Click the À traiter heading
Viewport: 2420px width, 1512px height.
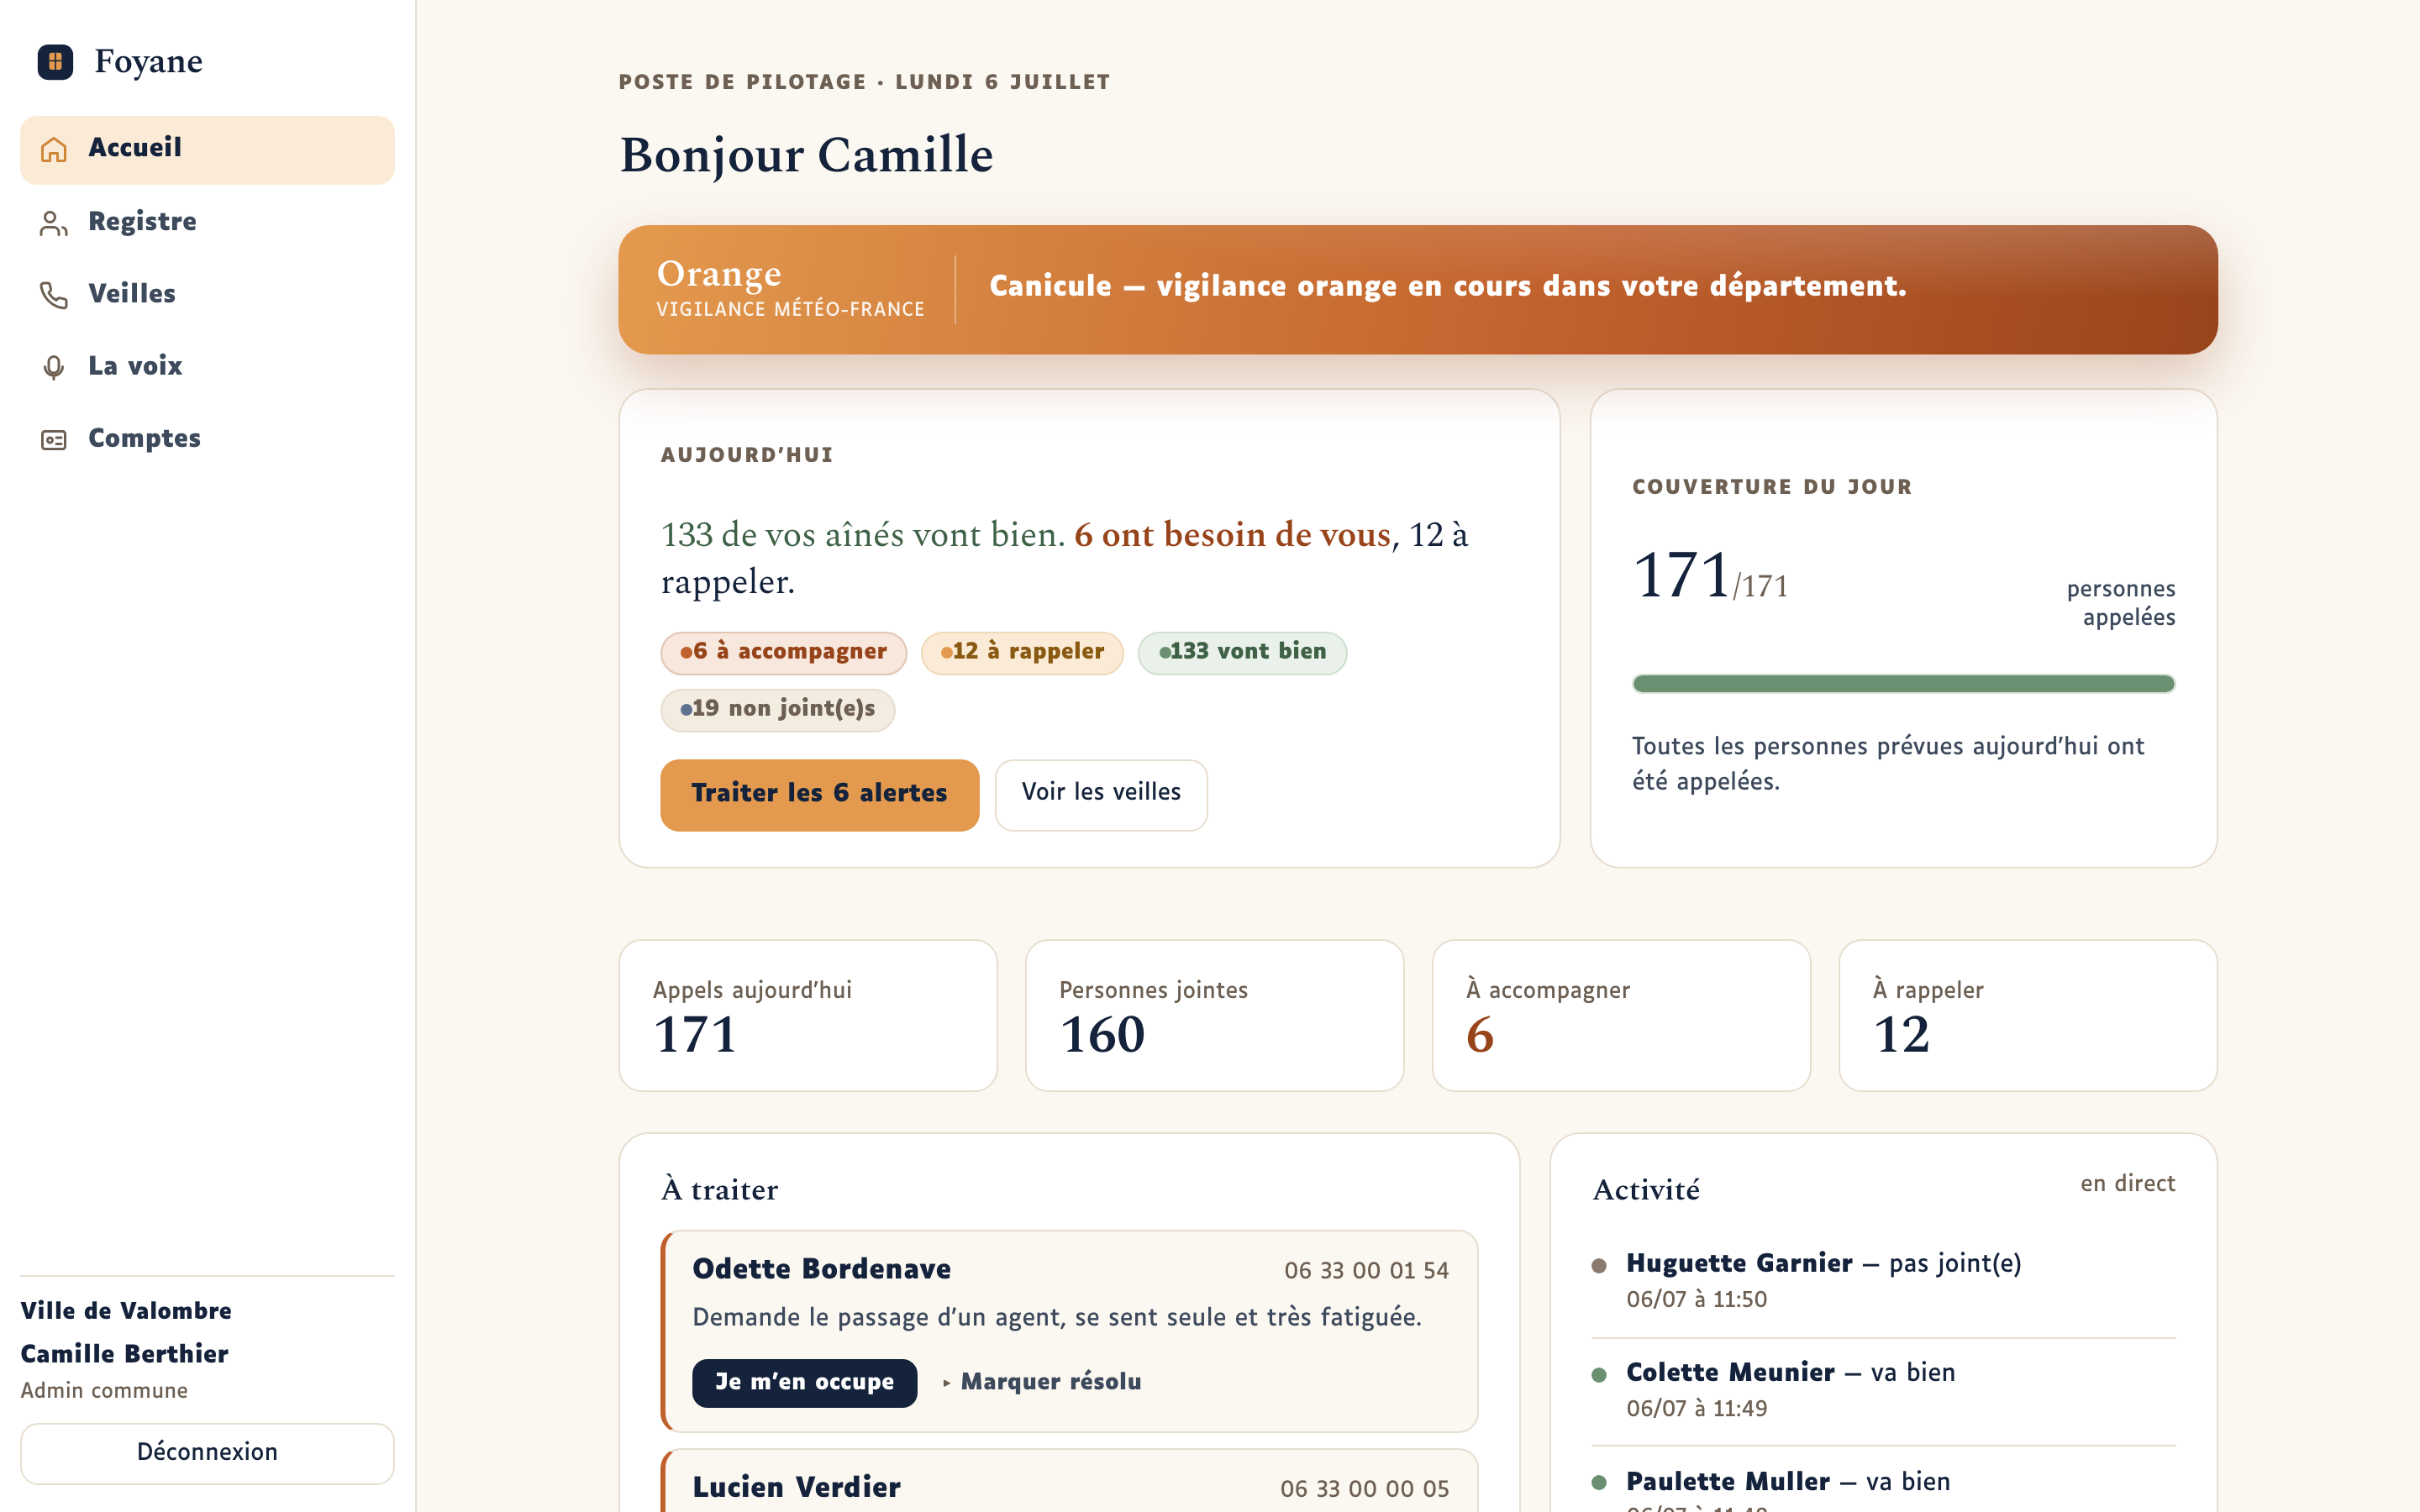[719, 1190]
